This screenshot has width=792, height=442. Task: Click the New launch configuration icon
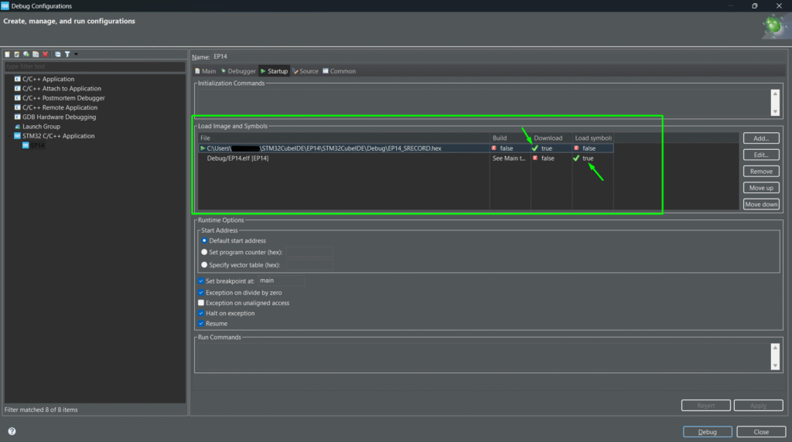(x=7, y=54)
